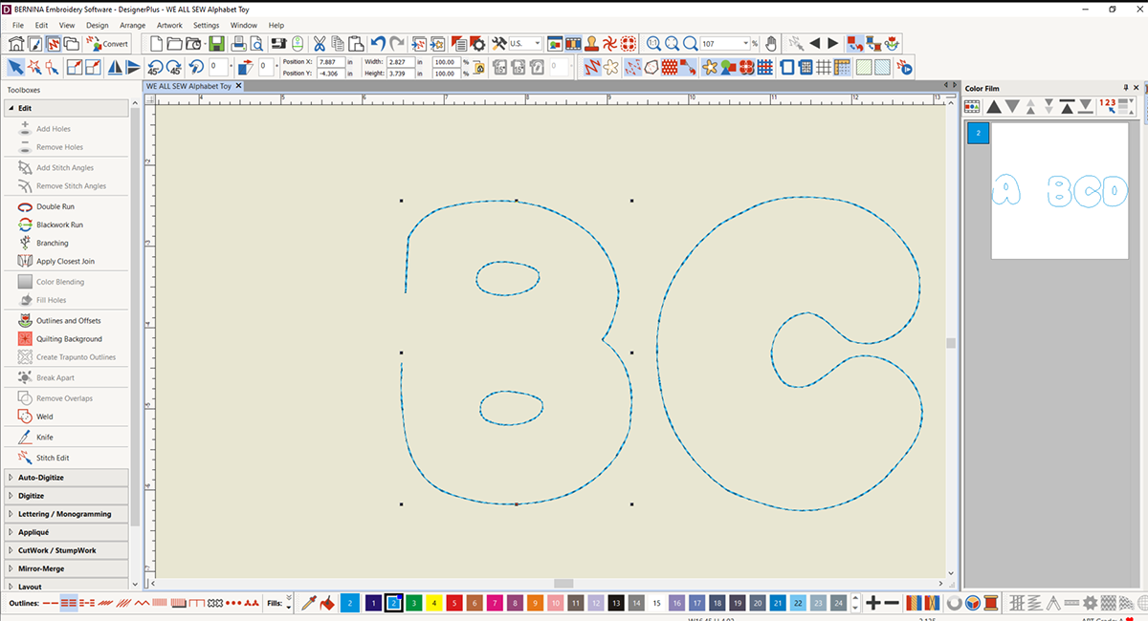Save the design with floppy icon
The image size is (1148, 621).
[x=216, y=44]
